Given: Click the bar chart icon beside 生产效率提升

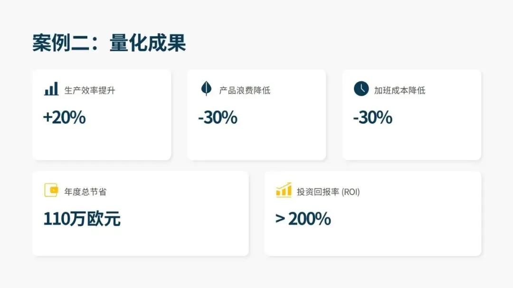Looking at the screenshot, I should point(51,89).
